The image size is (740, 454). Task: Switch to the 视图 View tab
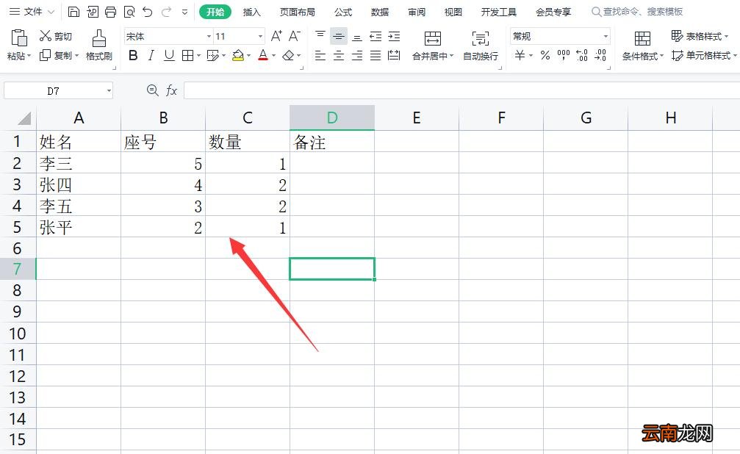(x=453, y=12)
